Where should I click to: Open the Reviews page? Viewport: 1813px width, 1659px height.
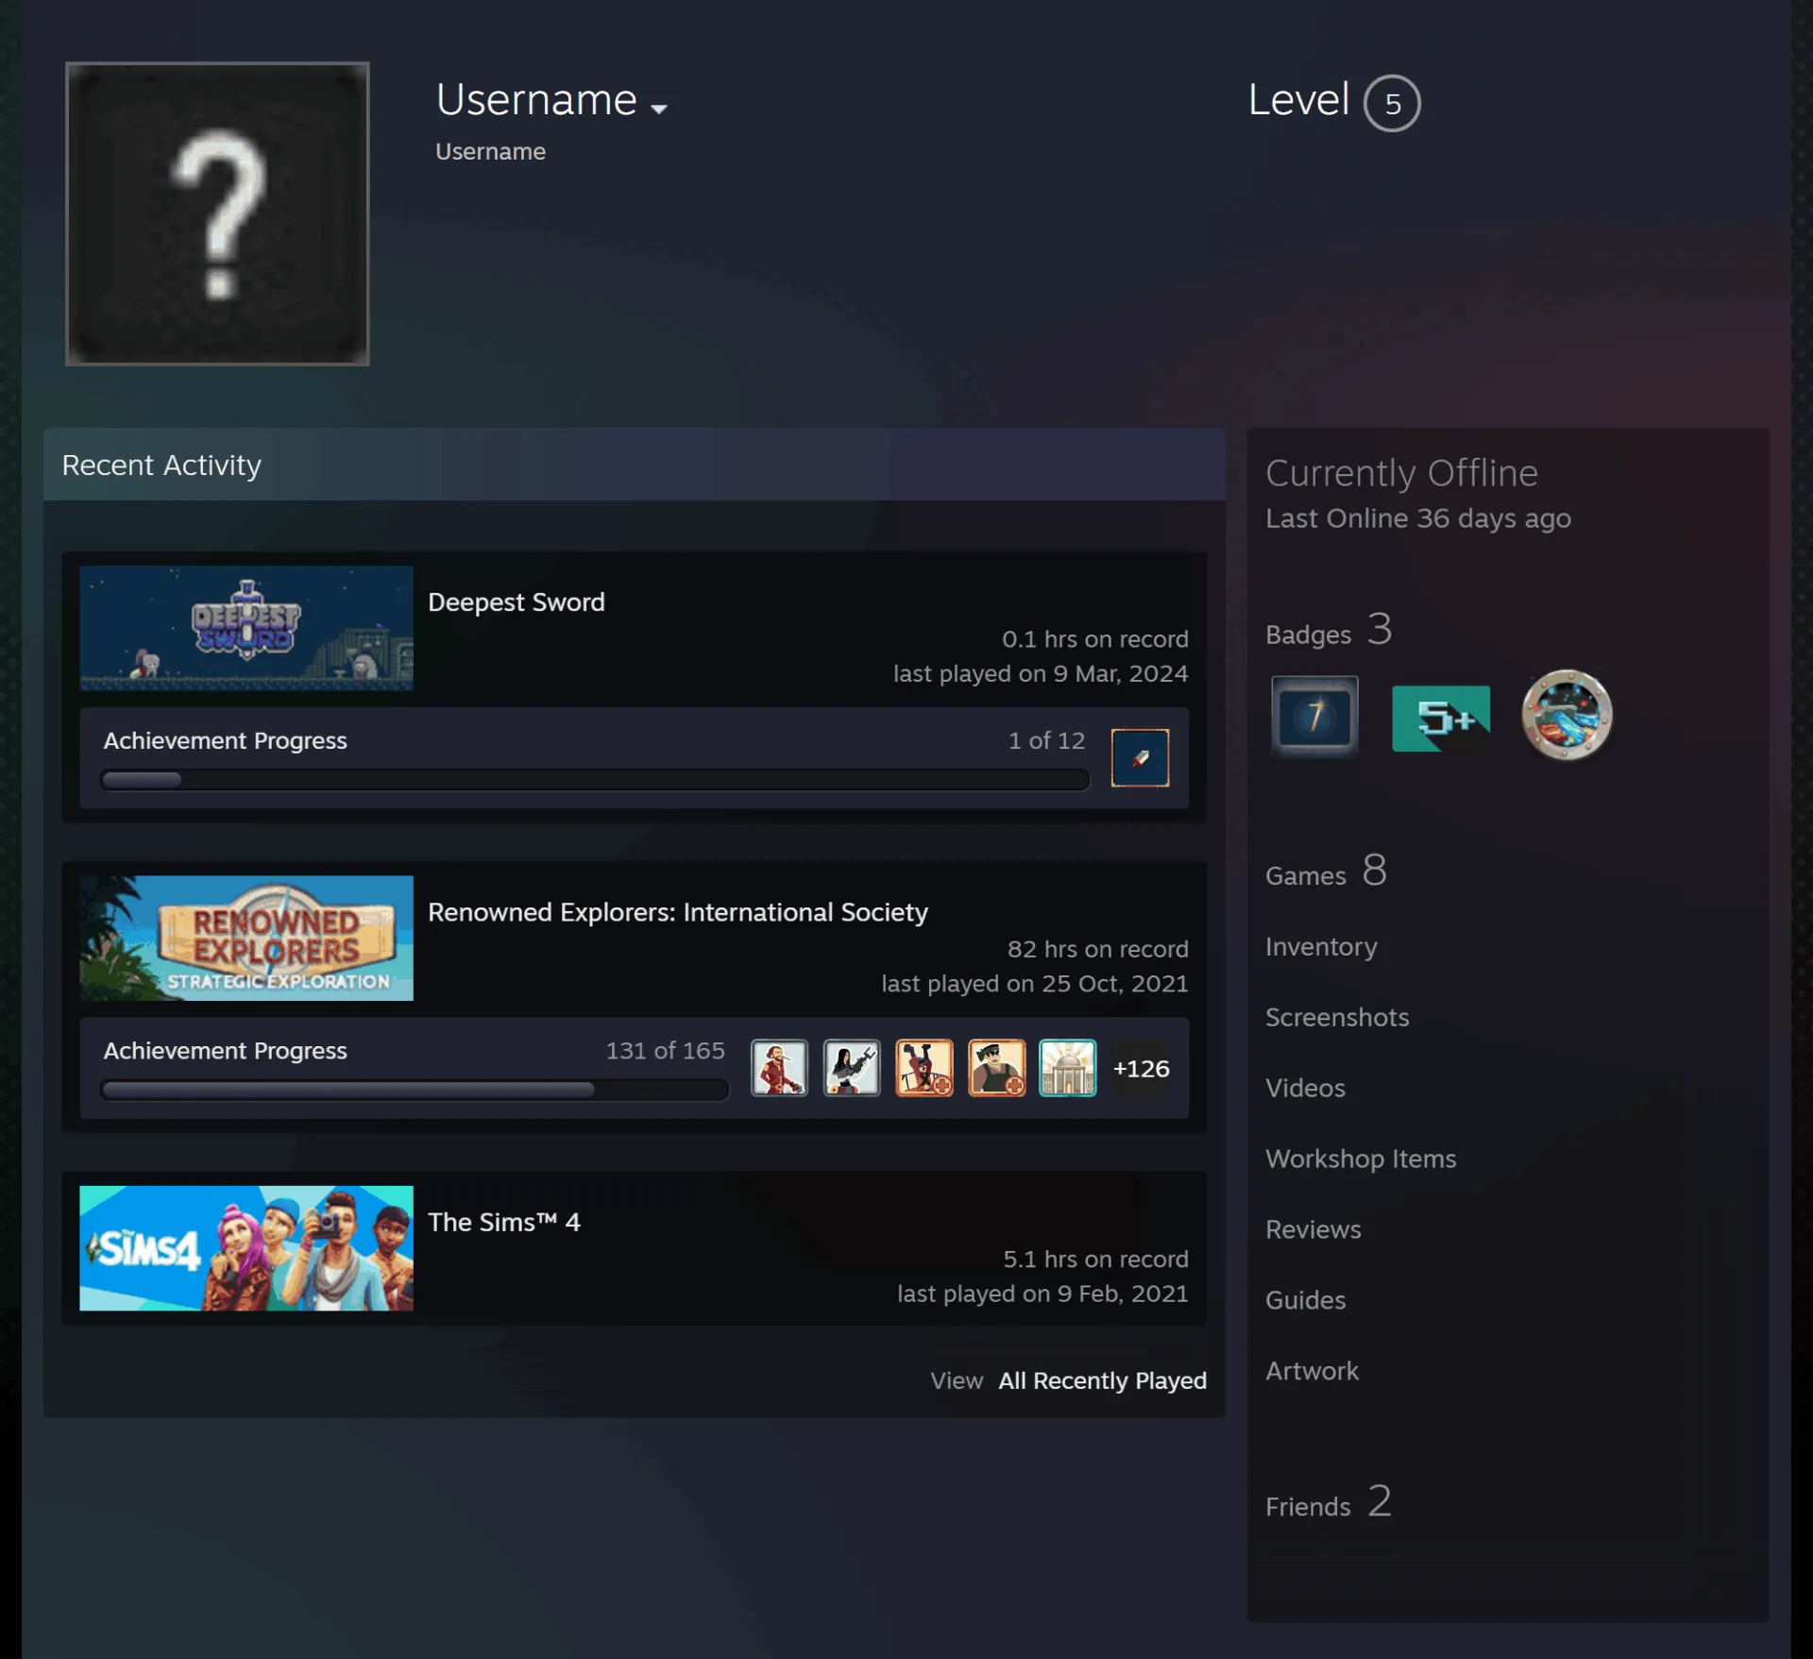coord(1313,1229)
